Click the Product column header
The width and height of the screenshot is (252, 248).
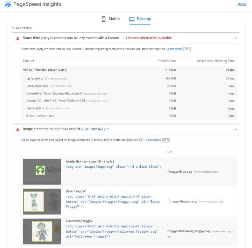point(28,61)
